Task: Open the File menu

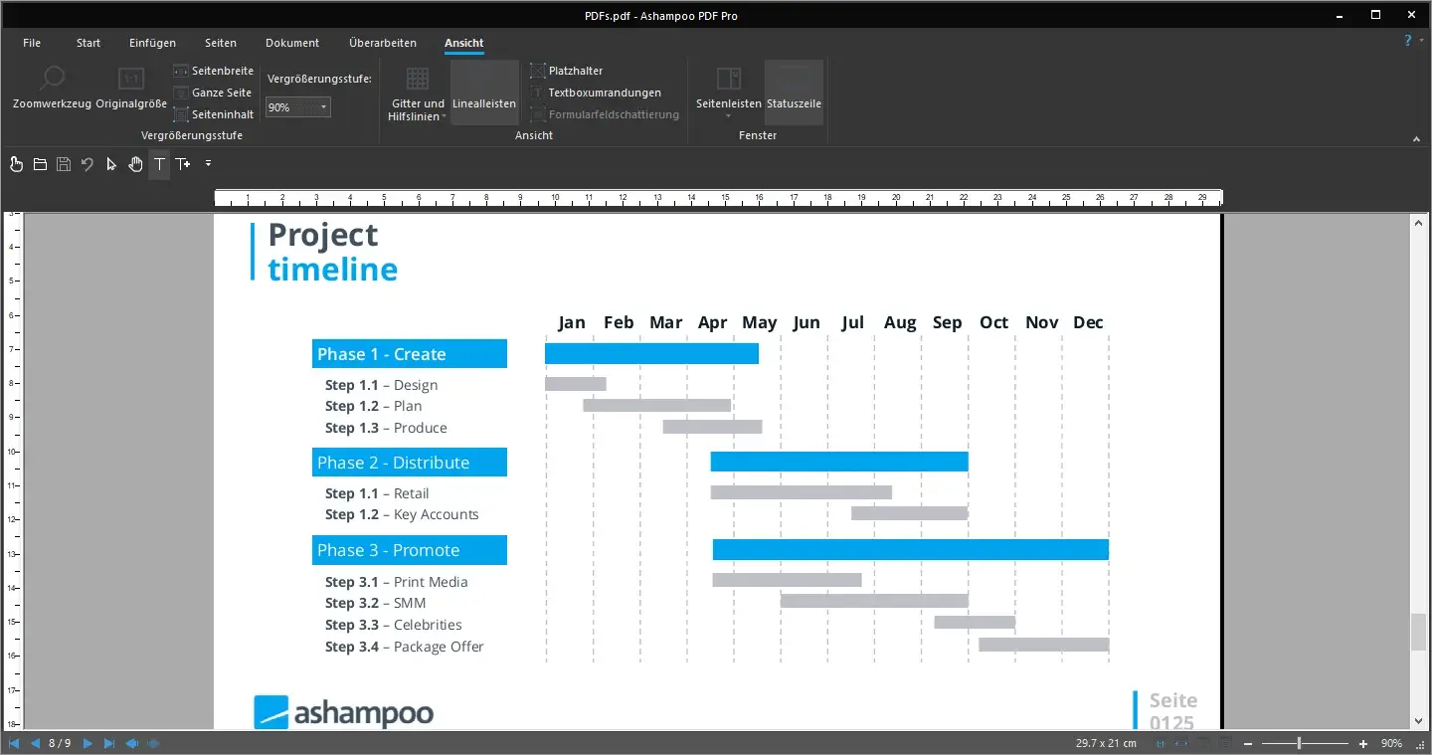Action: coord(32,43)
